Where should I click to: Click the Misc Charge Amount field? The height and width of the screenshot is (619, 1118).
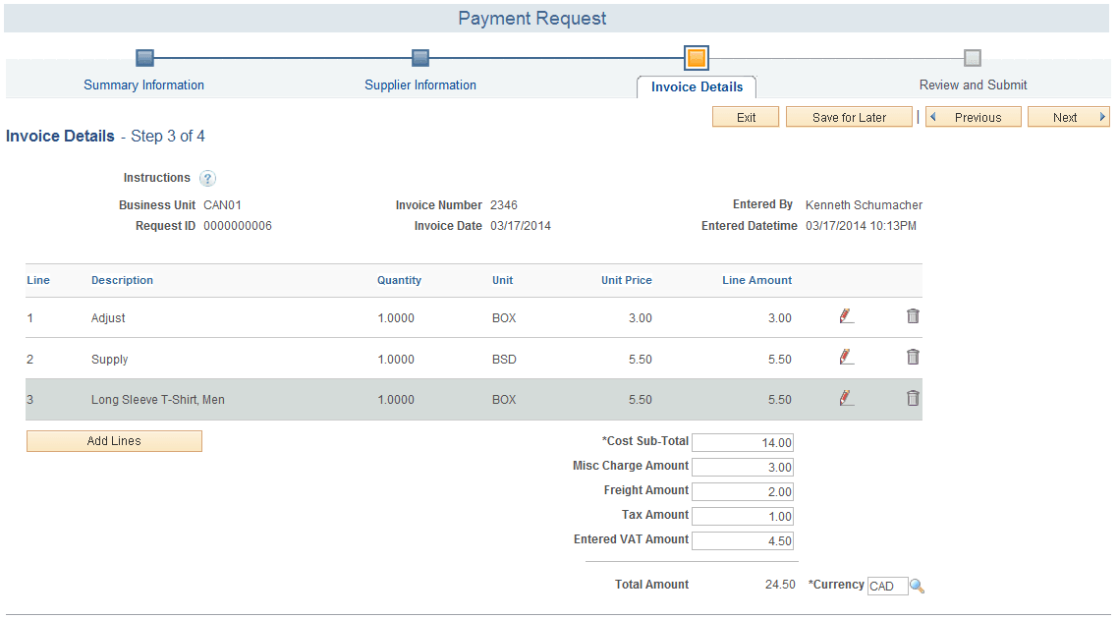[x=742, y=466]
